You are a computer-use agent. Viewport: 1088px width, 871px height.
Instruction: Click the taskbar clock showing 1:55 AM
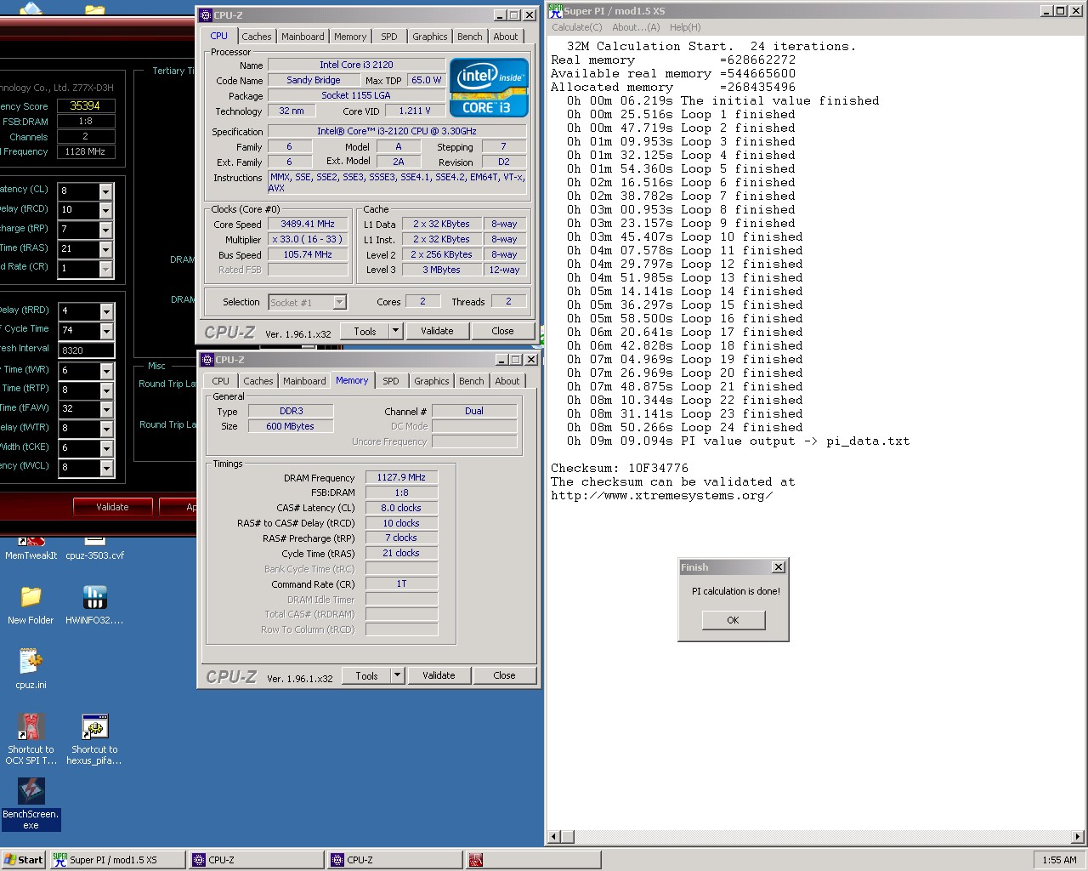pyautogui.click(x=1059, y=860)
